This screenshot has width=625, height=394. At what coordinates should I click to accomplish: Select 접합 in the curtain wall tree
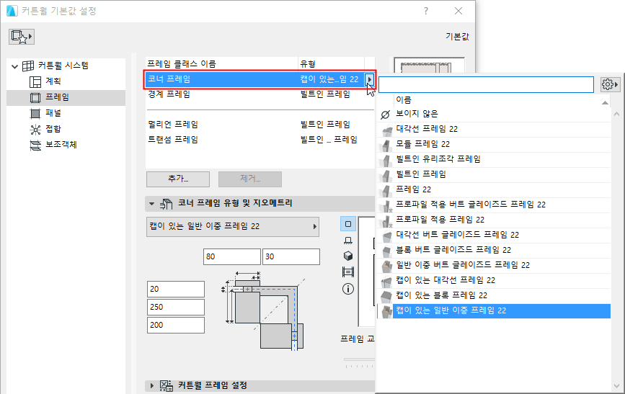53,129
